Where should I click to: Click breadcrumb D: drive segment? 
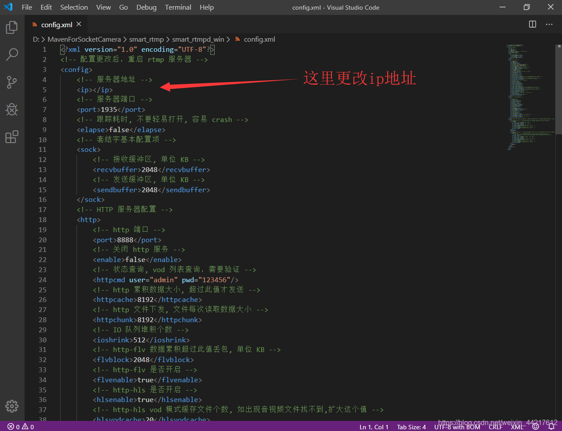36,39
